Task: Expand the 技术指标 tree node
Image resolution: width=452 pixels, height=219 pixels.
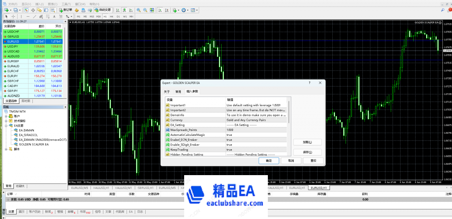Action: [6, 121]
